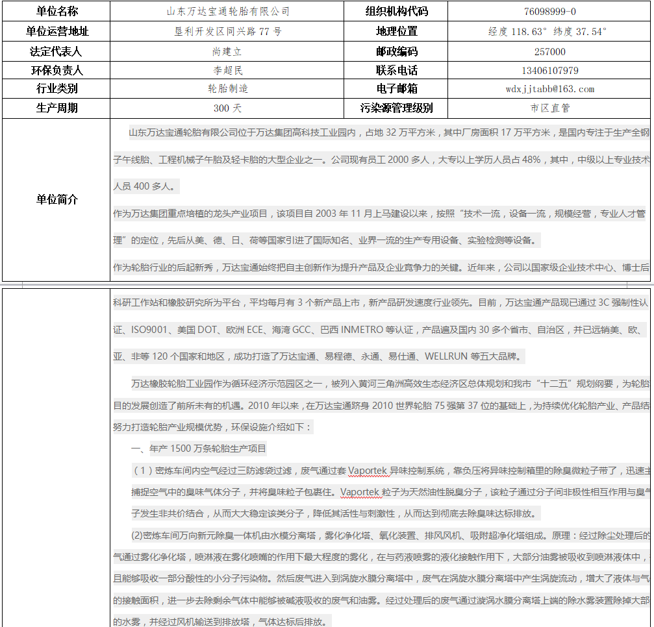Click line starting 子发生非共价结合

(x=336, y=513)
